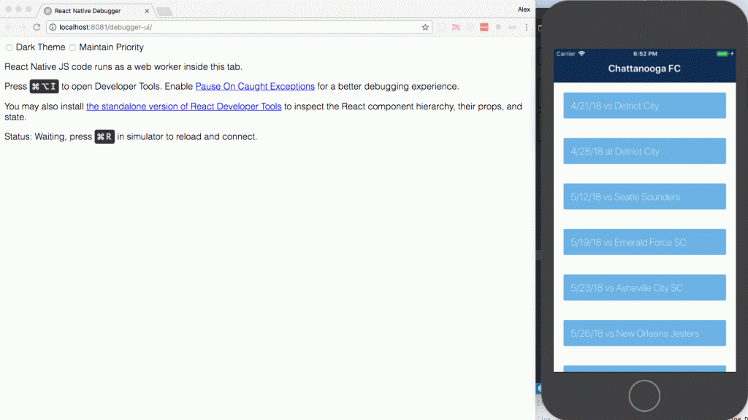Screen dimensions: 748x420
Task: Toggle the Maintain Priority option
Action: click(x=72, y=47)
